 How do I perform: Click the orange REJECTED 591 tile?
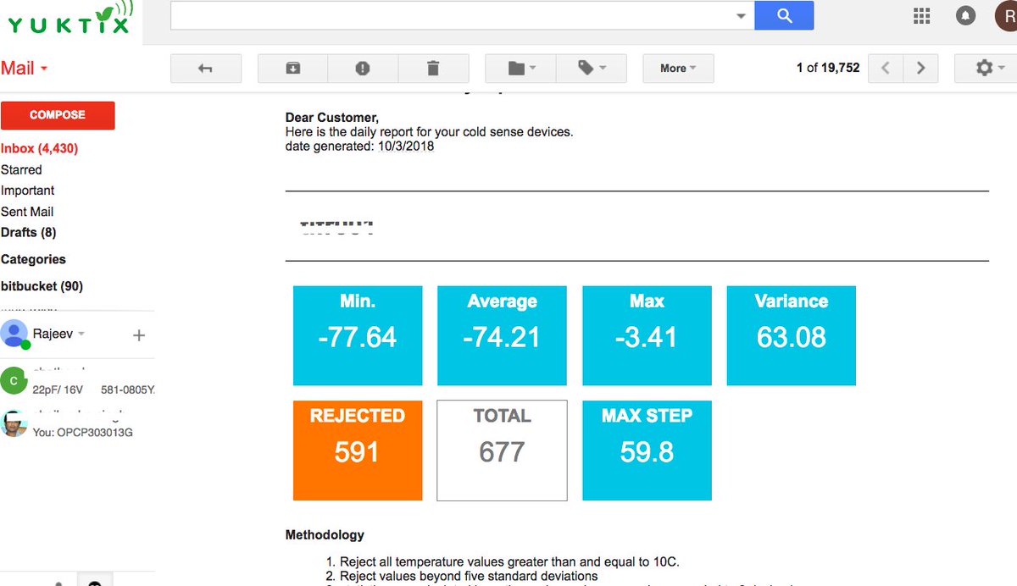358,451
